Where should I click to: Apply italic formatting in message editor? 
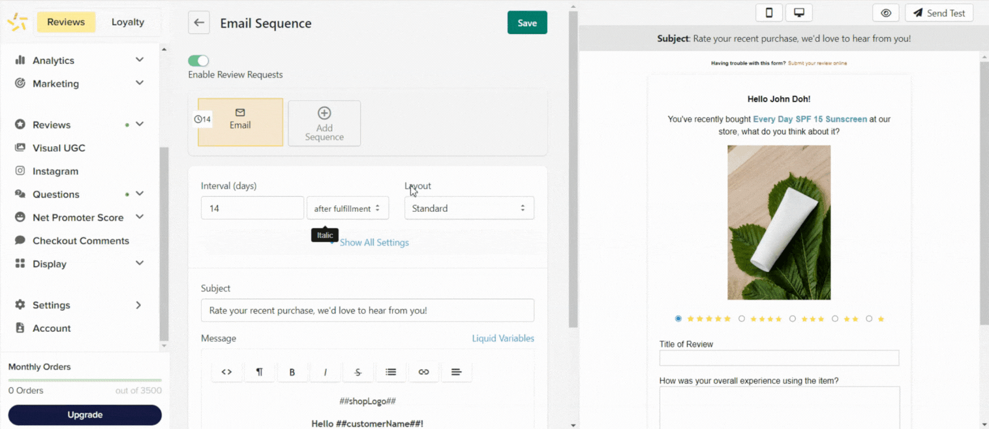coord(325,372)
